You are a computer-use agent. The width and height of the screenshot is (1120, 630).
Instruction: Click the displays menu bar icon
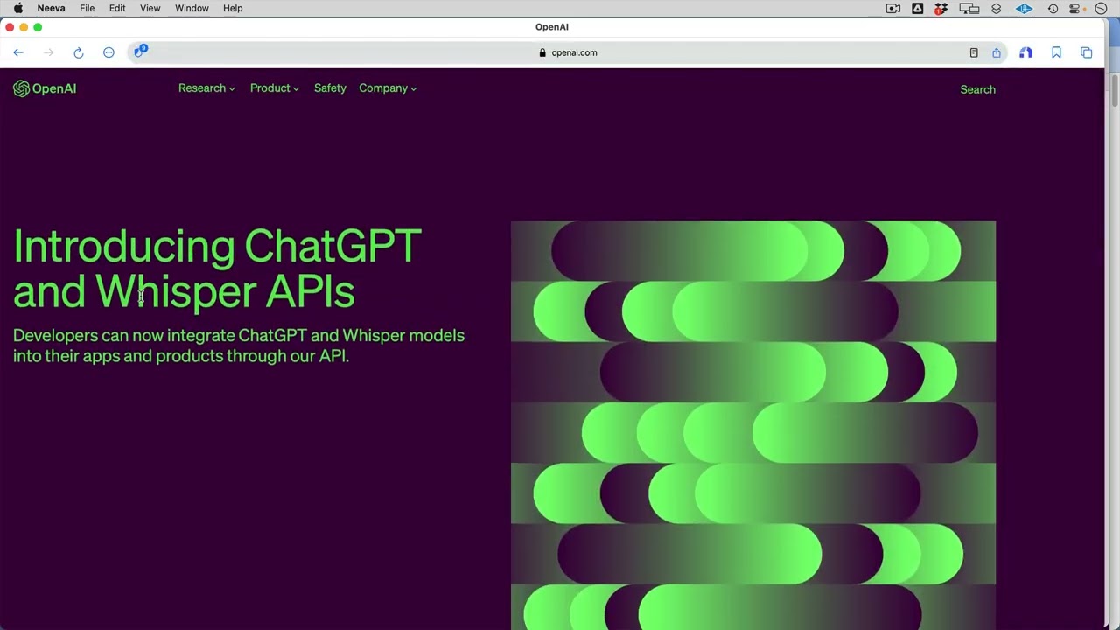[969, 8]
